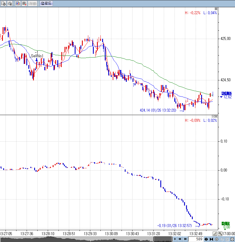Viewport: 235px width, 242px height.
Task: Click the pencil drawing tool icon
Action: tap(215, 234)
